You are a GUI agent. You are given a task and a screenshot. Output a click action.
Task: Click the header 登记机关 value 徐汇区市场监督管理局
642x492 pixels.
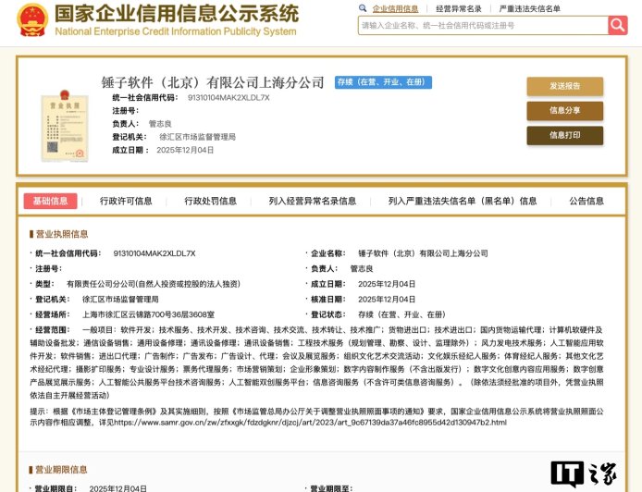tap(197, 137)
